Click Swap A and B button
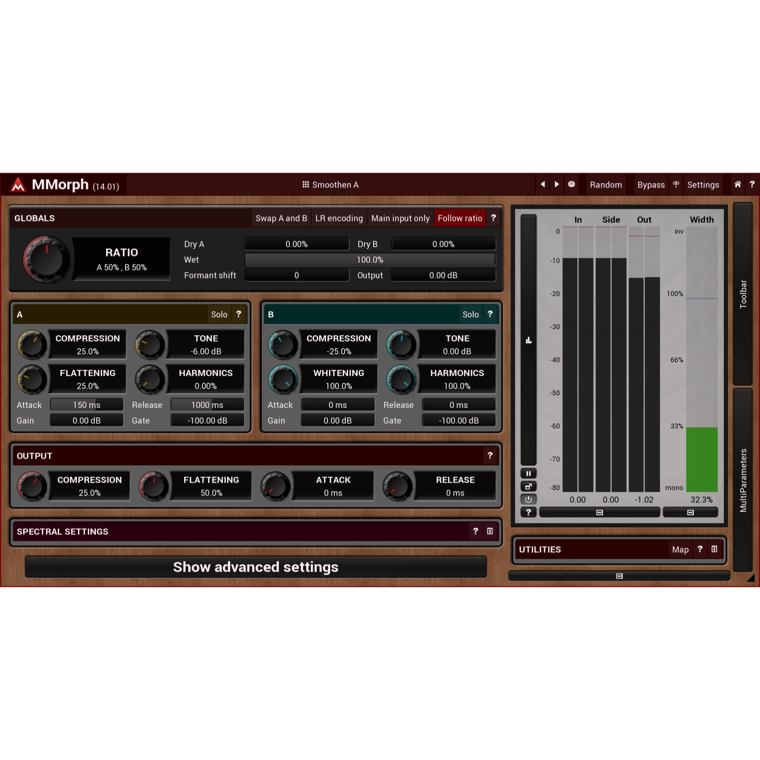 tap(281, 218)
